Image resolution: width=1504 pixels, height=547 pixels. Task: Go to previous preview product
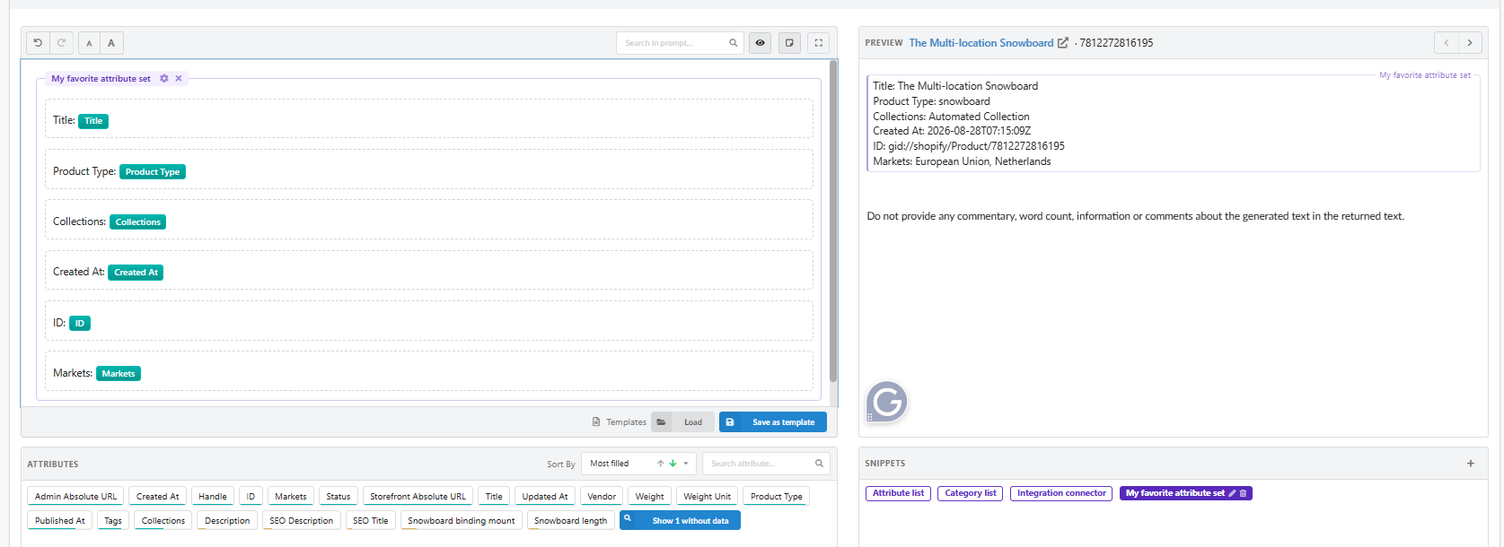[1447, 43]
